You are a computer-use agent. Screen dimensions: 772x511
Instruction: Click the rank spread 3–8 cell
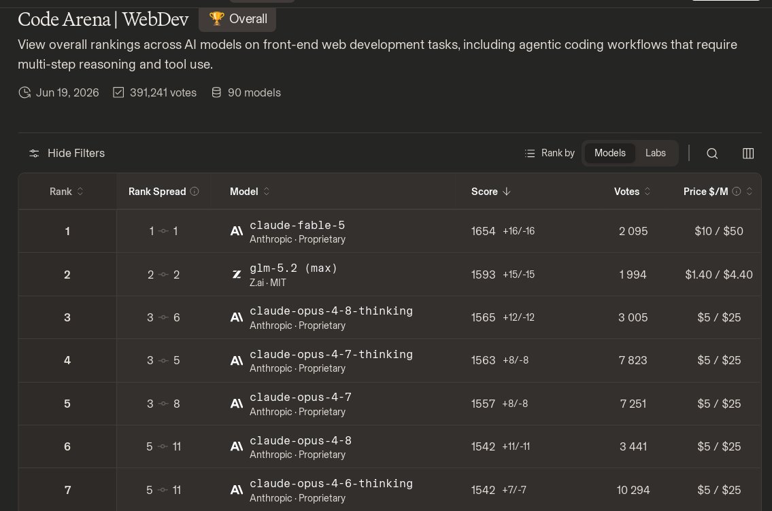163,404
